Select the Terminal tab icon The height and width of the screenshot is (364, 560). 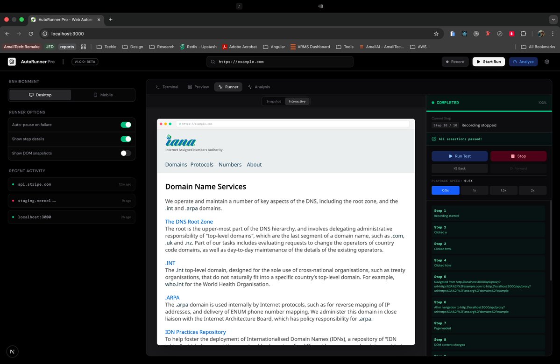tap(157, 87)
